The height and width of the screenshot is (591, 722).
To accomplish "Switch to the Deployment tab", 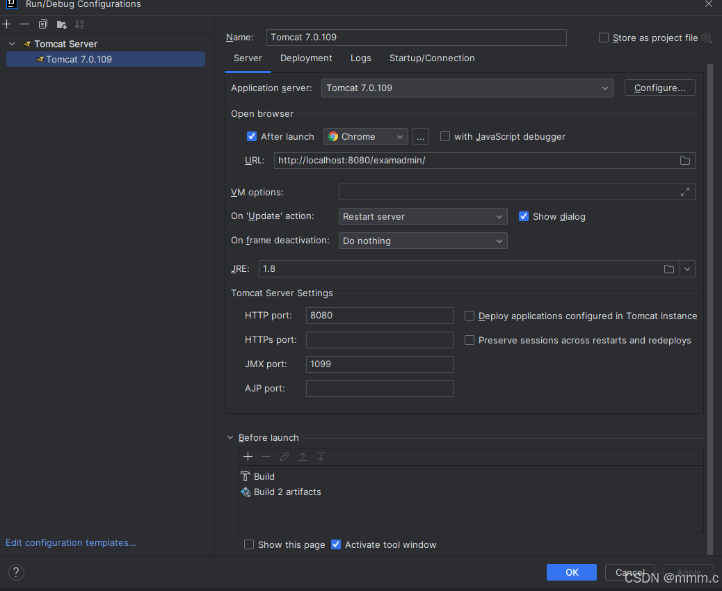I will pyautogui.click(x=306, y=58).
